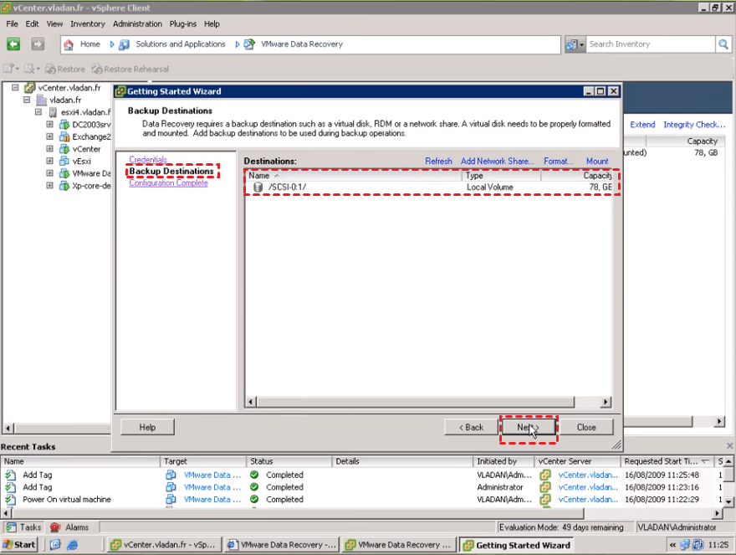
Task: Click Integrity Check link behind wizard
Action: (x=694, y=125)
